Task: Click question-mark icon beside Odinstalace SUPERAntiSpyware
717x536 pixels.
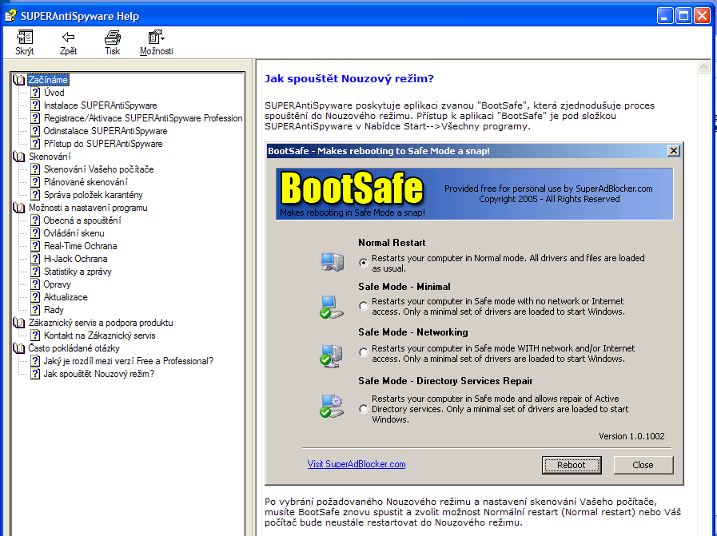Action: coord(35,131)
